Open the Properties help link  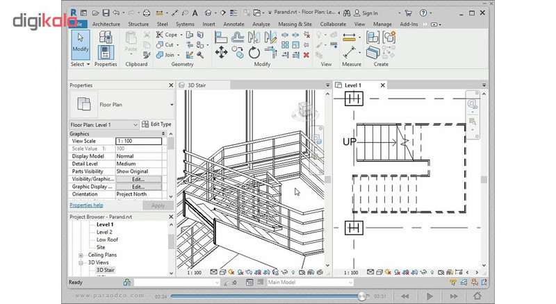[86, 205]
